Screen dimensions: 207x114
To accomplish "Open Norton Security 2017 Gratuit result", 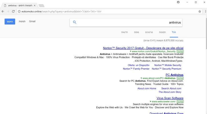I will (x=143, y=48).
